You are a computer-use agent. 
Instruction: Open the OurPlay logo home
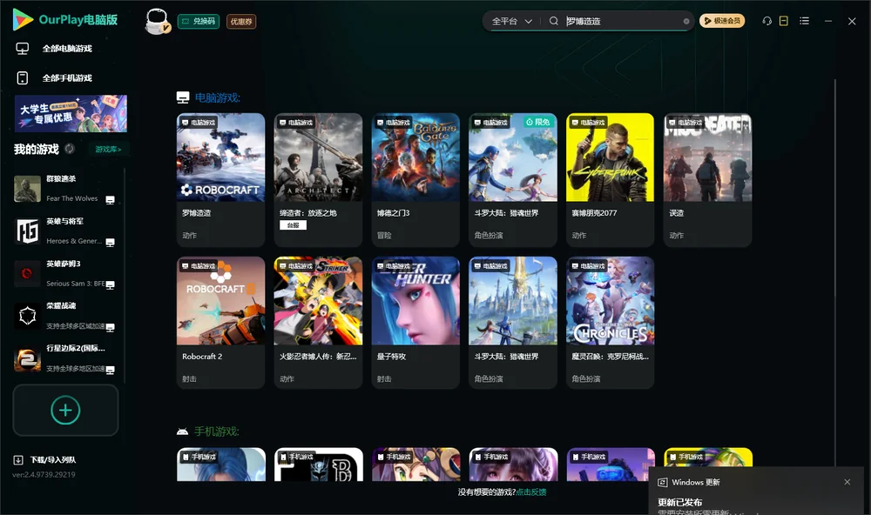pos(65,20)
